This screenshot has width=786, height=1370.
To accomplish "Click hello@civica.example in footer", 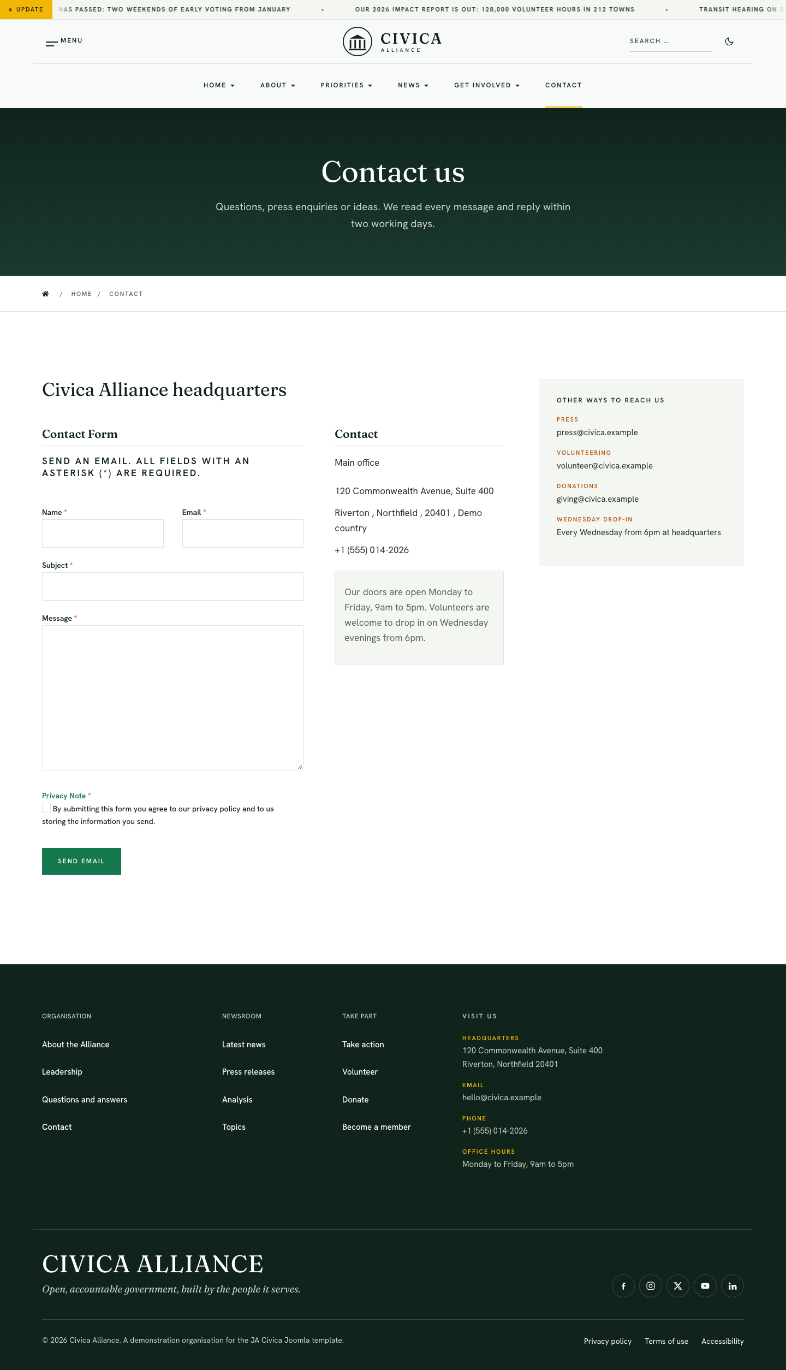I will point(502,1098).
